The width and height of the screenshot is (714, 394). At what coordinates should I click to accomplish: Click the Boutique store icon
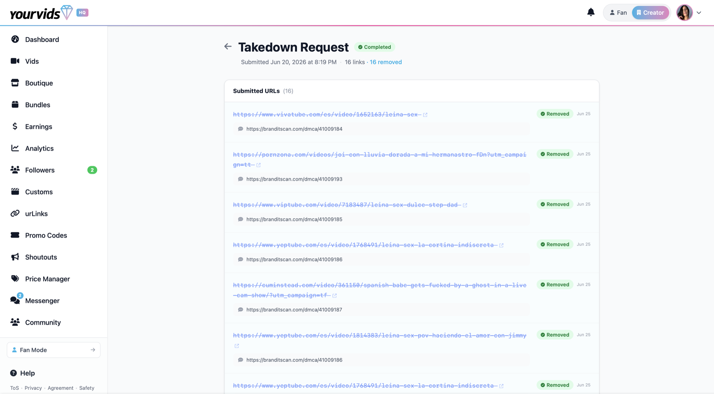[15, 83]
